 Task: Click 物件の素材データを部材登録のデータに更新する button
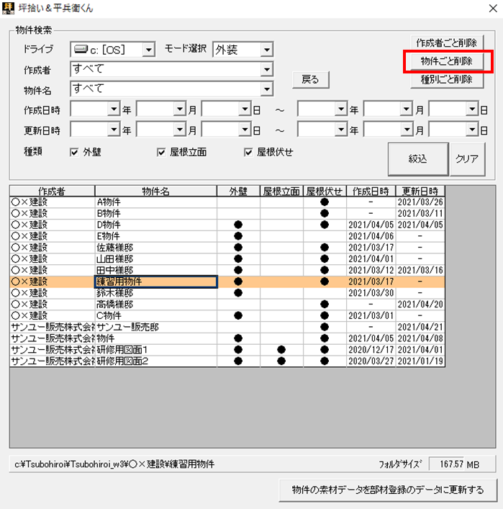[x=387, y=490]
